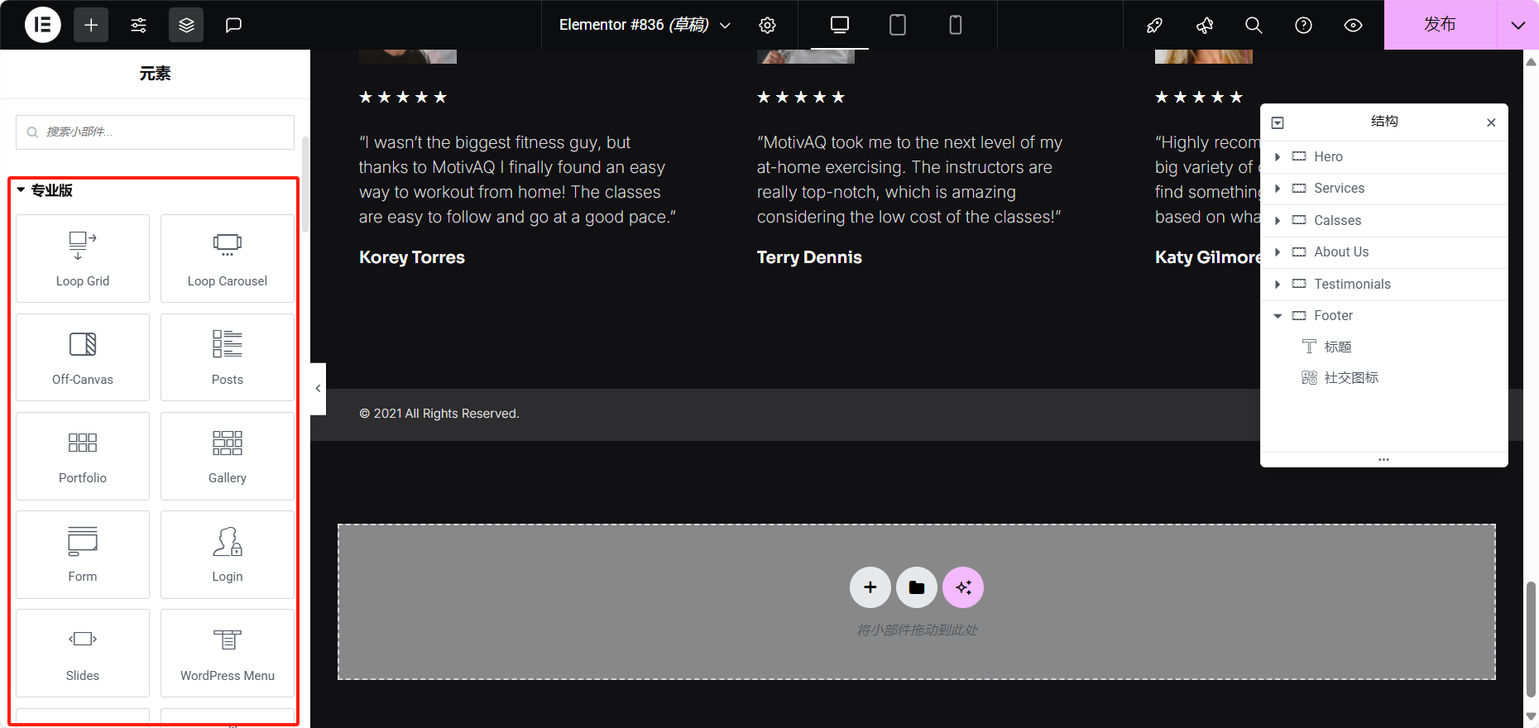Click the AI sparkle build button
This screenshot has width=1539, height=728.
(x=963, y=587)
